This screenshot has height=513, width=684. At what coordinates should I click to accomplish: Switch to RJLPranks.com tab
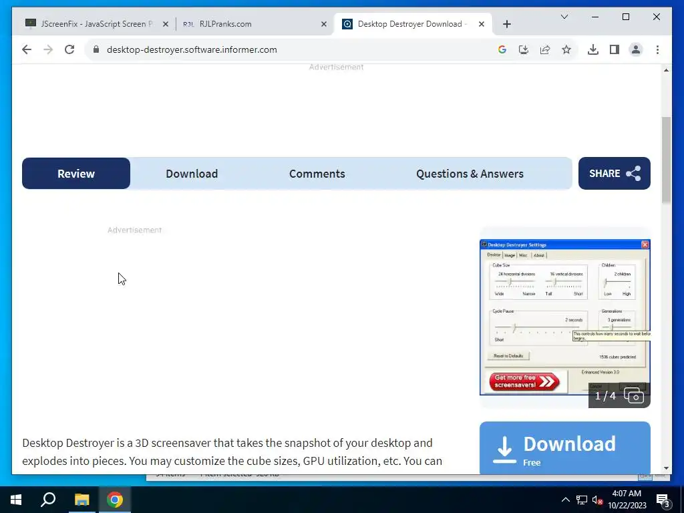(x=254, y=24)
